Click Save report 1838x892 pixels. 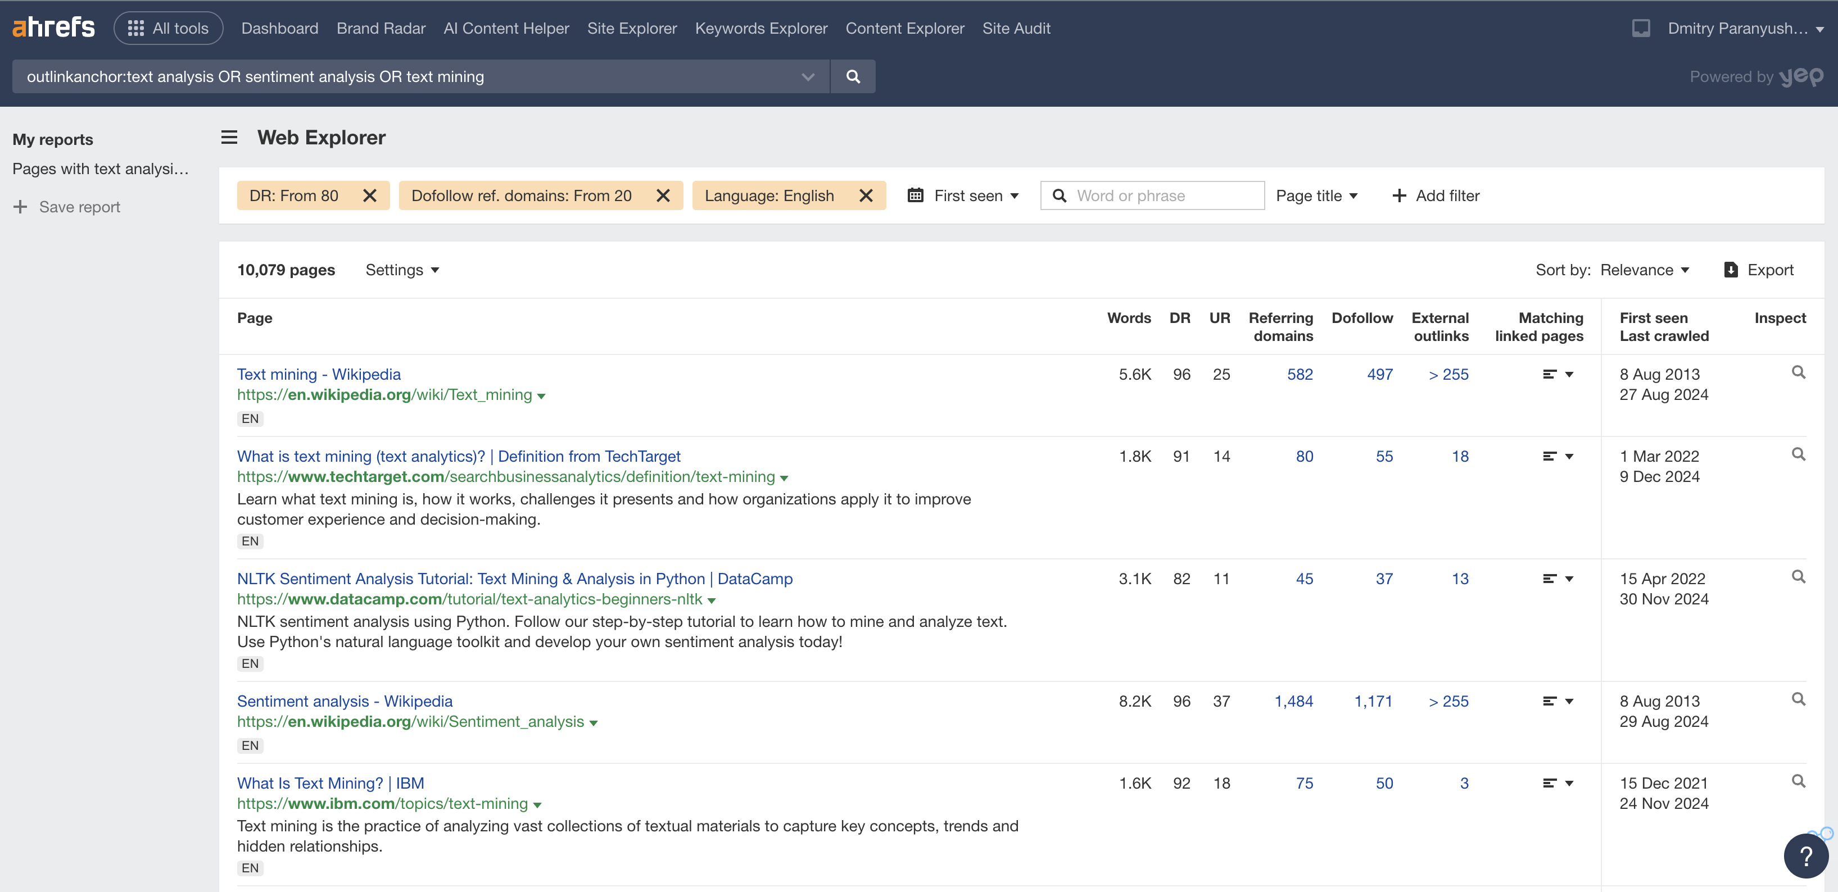(67, 207)
